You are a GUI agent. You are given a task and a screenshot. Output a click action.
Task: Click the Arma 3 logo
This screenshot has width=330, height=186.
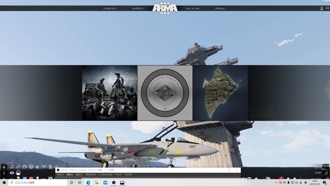click(165, 8)
